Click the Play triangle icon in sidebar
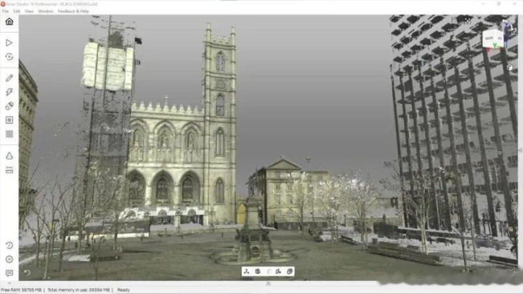 [x=9, y=43]
